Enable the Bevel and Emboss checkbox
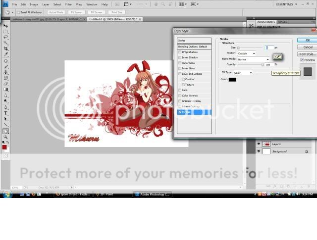Image resolution: width=317 pixels, height=240 pixels. (180, 74)
